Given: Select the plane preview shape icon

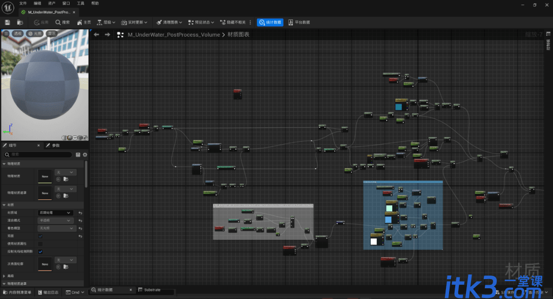Looking at the screenshot, I should click(75, 137).
